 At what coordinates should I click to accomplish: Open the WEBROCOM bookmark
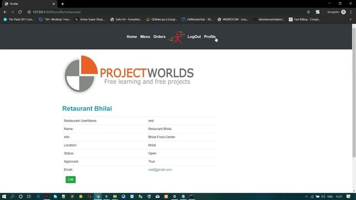coord(233,19)
